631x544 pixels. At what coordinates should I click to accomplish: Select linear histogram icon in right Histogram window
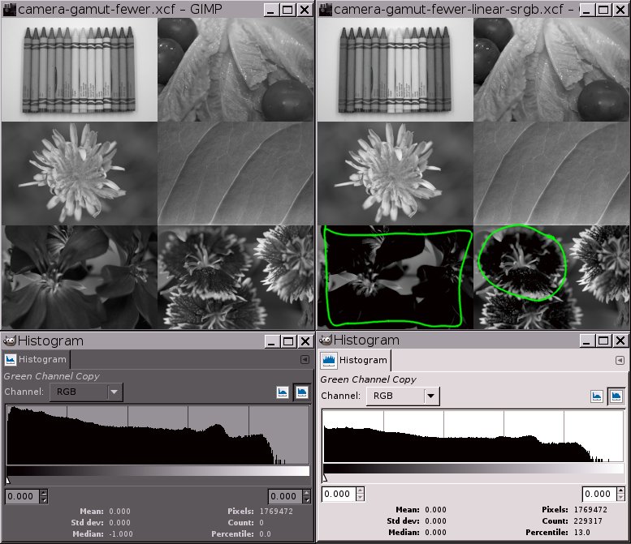click(x=597, y=396)
